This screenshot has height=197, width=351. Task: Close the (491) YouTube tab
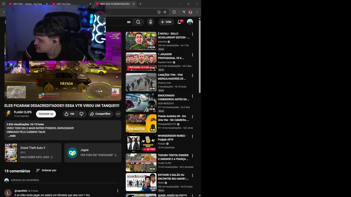(90, 4)
